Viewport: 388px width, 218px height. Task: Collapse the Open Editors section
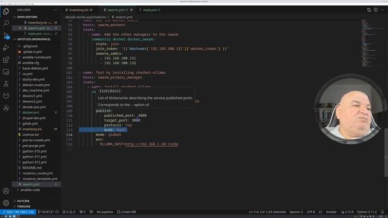coord(27,17)
